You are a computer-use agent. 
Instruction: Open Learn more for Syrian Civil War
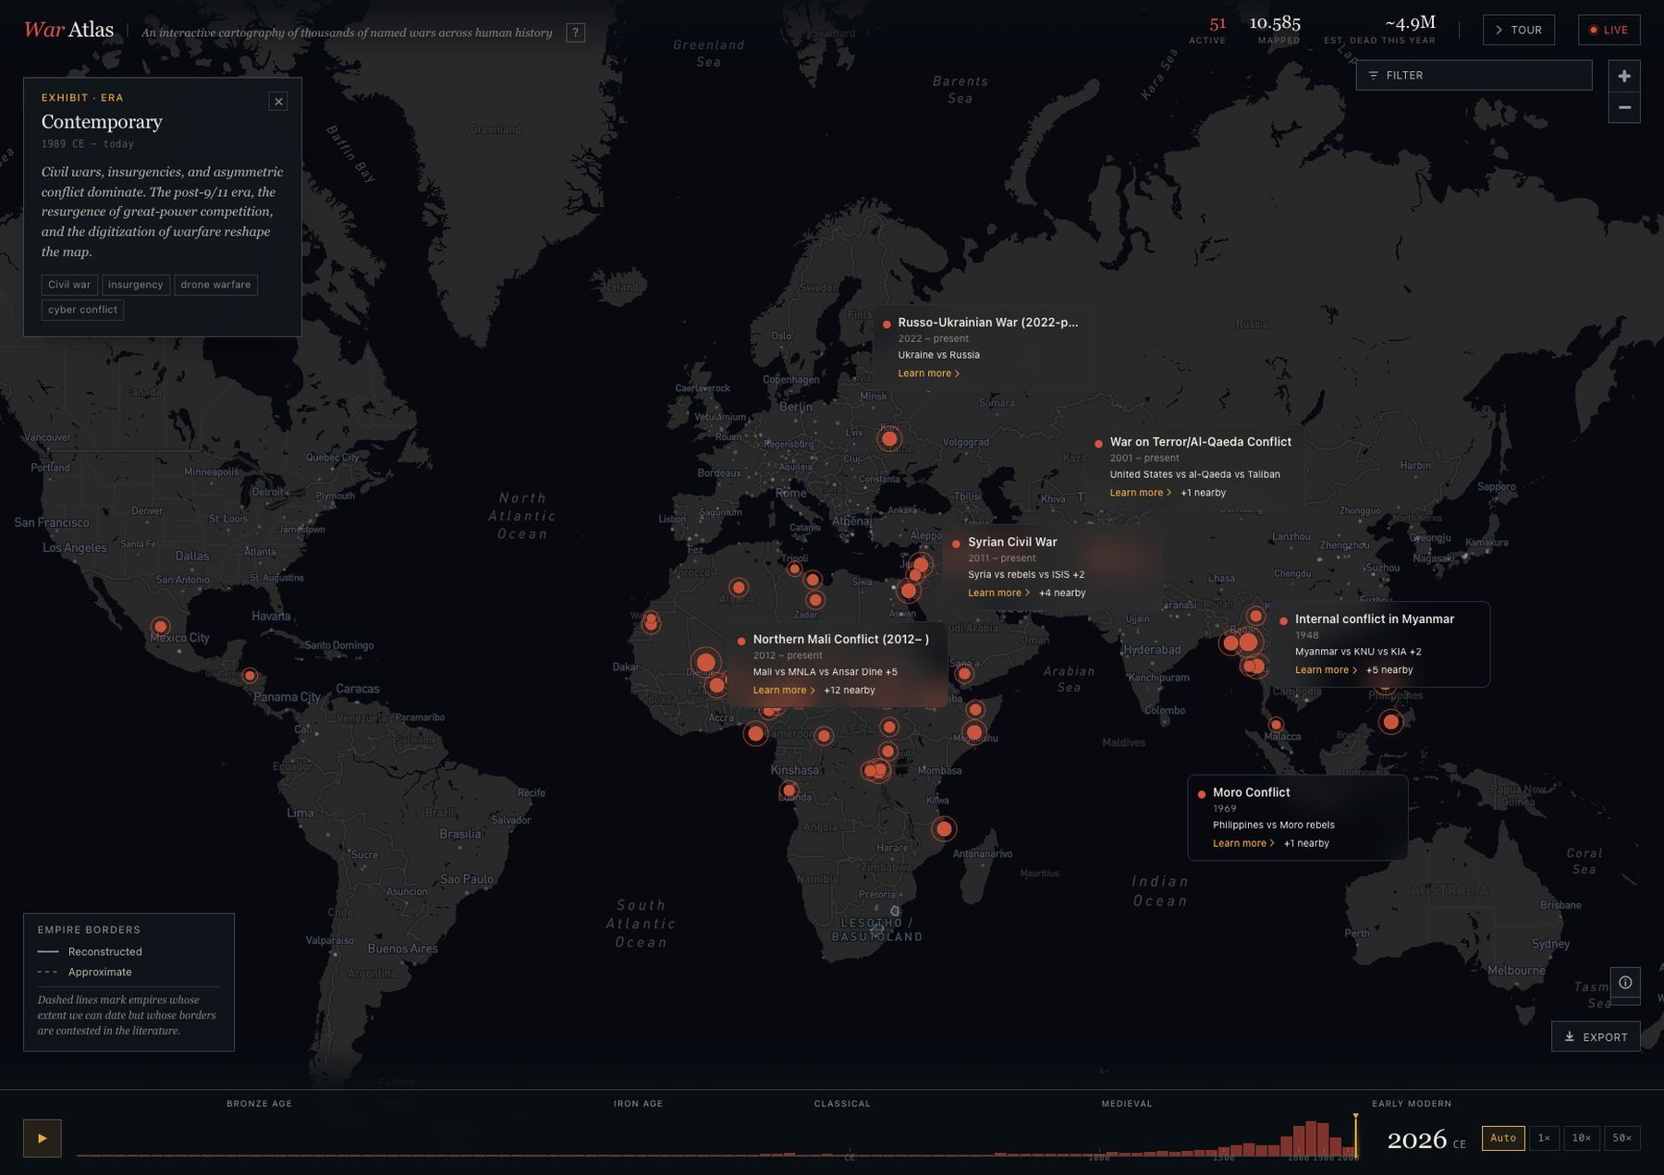pyautogui.click(x=998, y=593)
